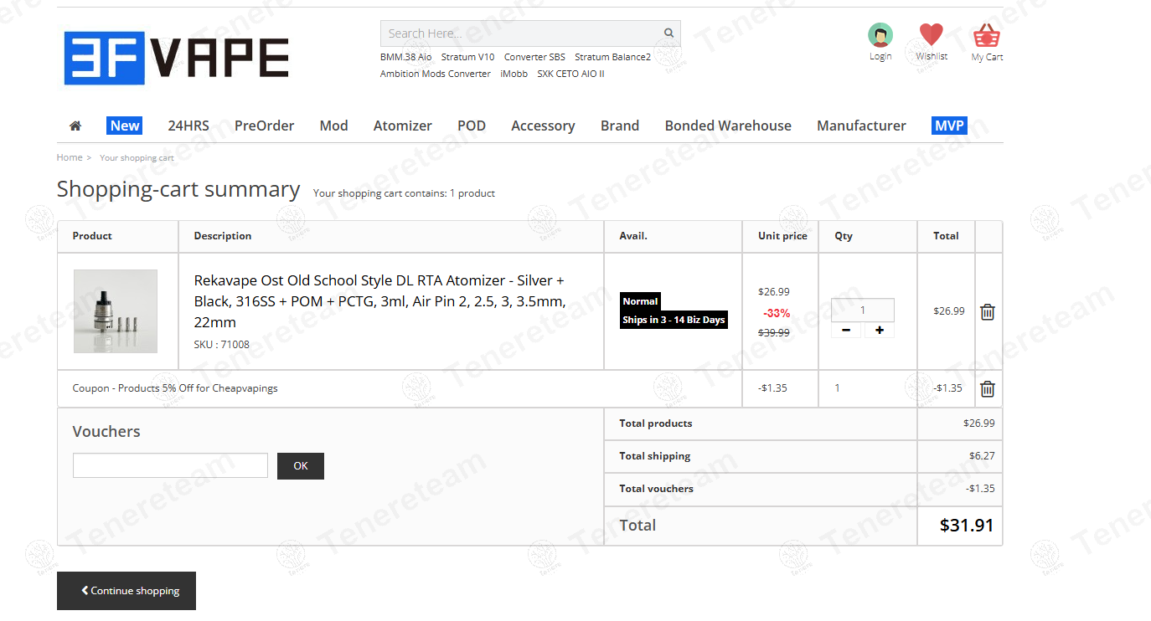This screenshot has width=1151, height=621.
Task: Remove the coupon row with its trash icon
Action: pyautogui.click(x=988, y=389)
